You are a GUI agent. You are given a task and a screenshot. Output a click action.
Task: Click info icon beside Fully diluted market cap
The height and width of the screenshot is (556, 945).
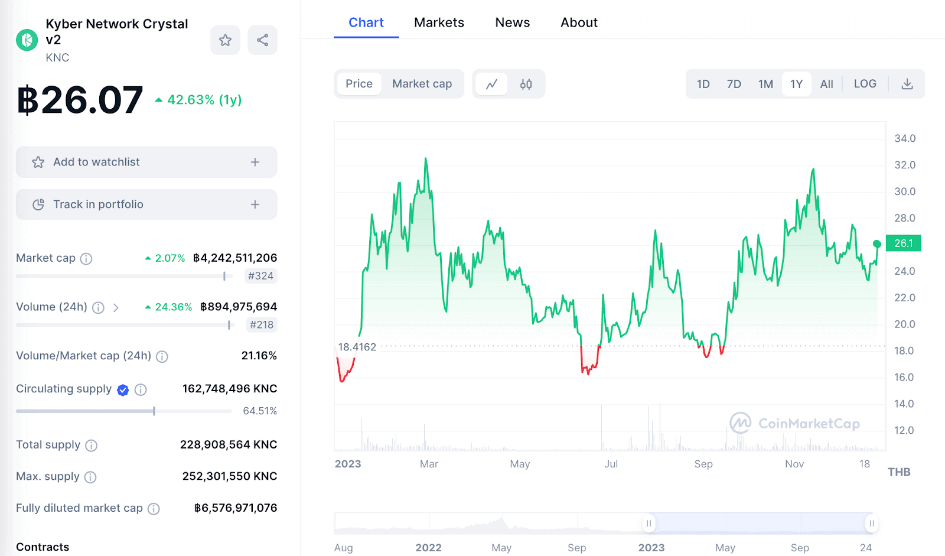(154, 509)
